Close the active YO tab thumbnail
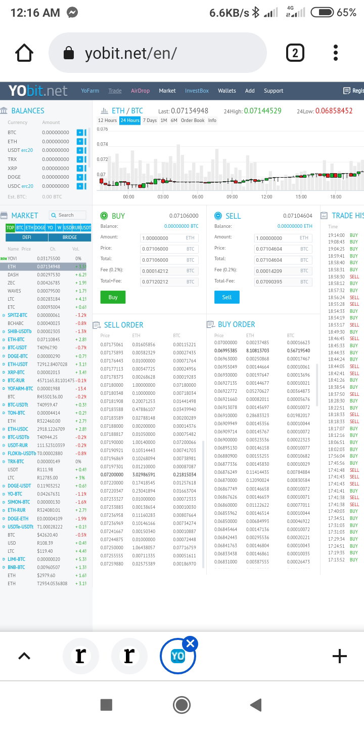This screenshot has height=729, width=364. click(191, 644)
